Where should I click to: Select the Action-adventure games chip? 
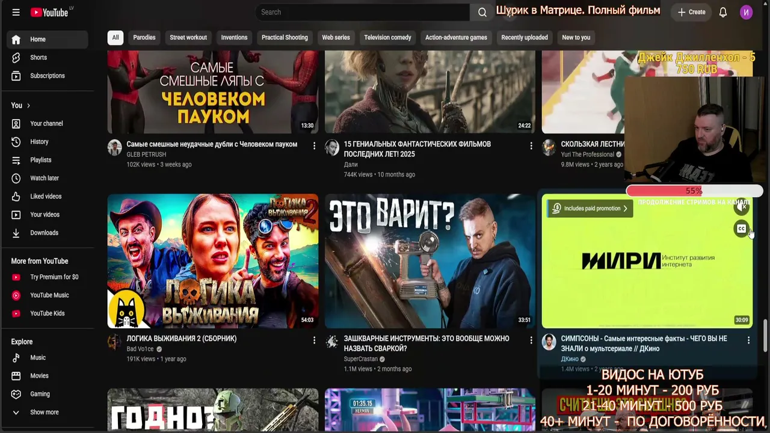pyautogui.click(x=456, y=37)
